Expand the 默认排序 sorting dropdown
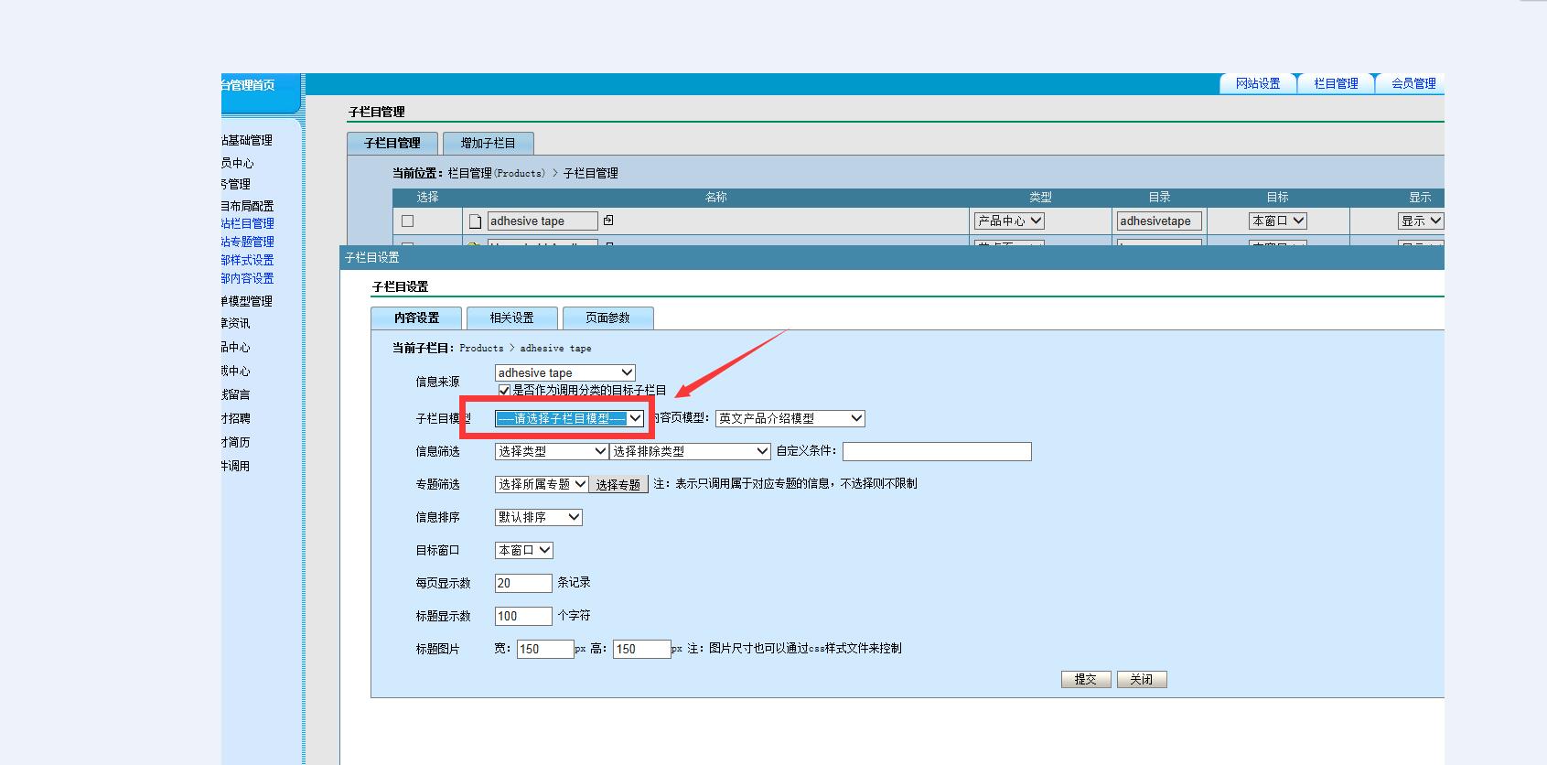Screen dimensions: 1547x765 point(538,517)
